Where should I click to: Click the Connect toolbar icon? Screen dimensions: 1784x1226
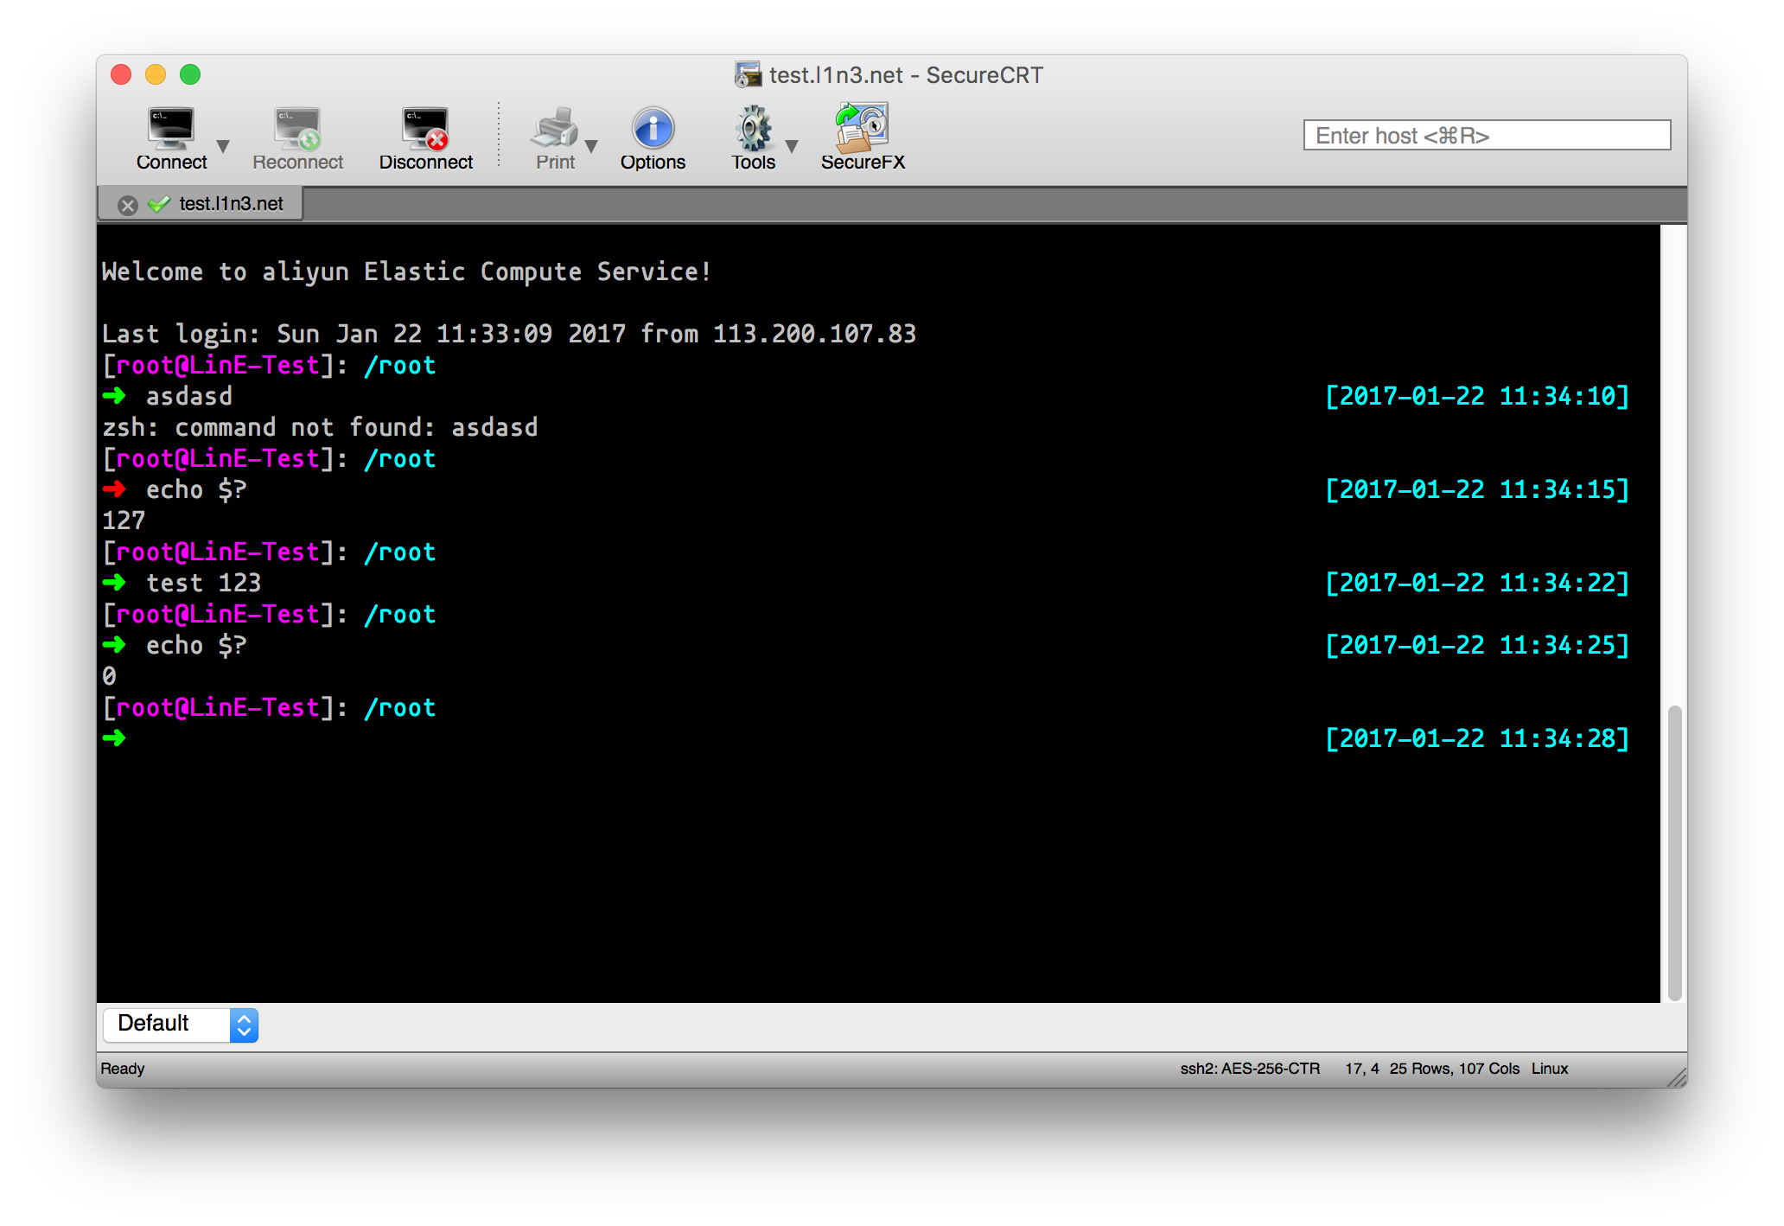coord(171,130)
